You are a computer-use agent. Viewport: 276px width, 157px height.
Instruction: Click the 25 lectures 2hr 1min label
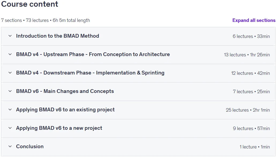tap(248, 110)
